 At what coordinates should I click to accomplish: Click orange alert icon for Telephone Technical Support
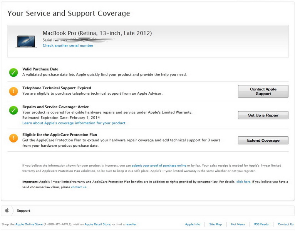pos(13,91)
